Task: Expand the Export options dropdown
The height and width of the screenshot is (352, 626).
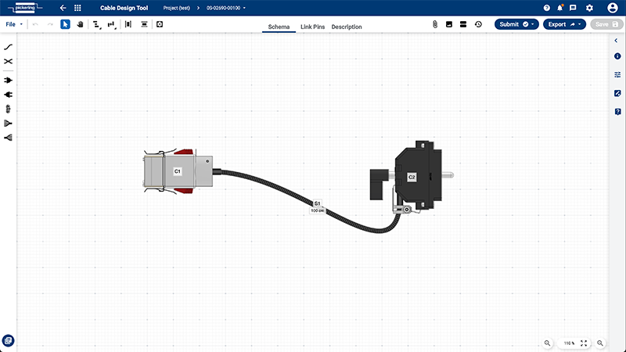Action: pyautogui.click(x=580, y=24)
